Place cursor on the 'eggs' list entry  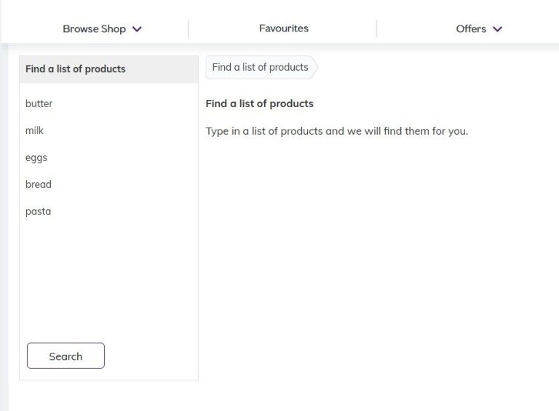[36, 157]
